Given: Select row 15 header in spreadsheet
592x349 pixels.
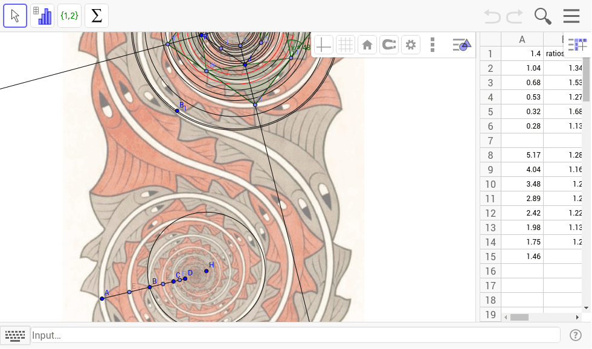Looking at the screenshot, I should [491, 257].
